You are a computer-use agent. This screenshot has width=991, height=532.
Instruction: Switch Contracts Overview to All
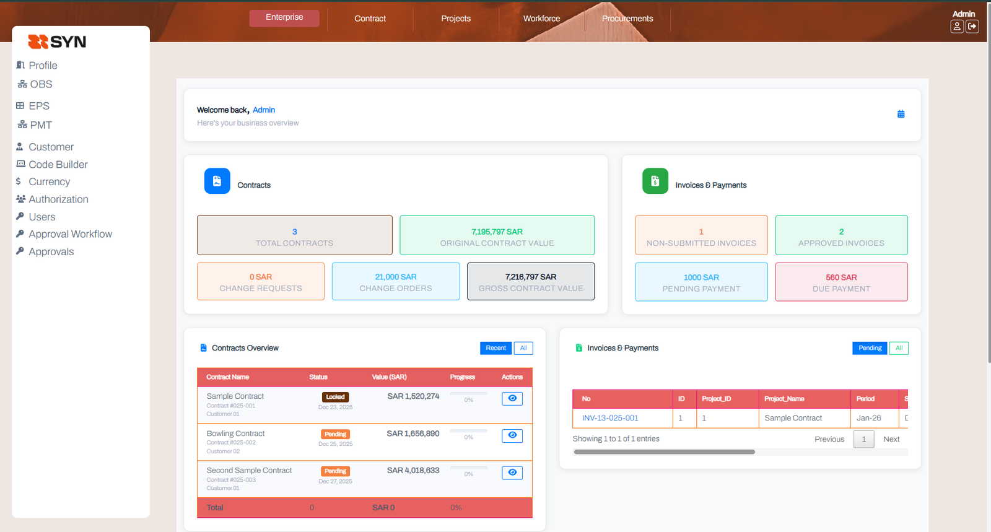click(523, 348)
